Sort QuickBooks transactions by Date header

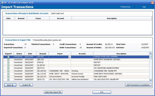pyautogui.click(x=9, y=18)
